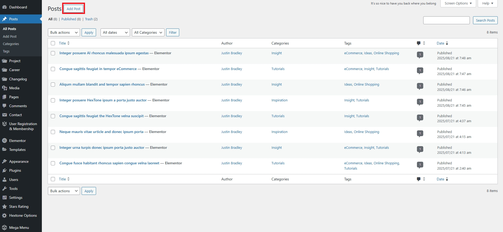
Task: Go to Categories submenu under Posts
Action: 11,44
